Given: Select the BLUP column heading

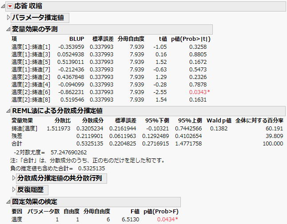Looking at the screenshot, I should [x=77, y=39].
